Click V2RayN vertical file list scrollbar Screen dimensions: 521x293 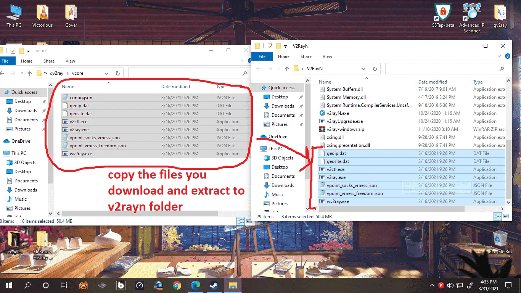(x=508, y=169)
